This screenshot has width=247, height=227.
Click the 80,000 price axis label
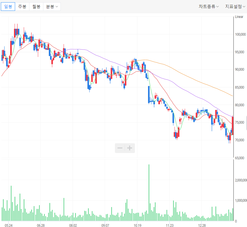(x=239, y=105)
